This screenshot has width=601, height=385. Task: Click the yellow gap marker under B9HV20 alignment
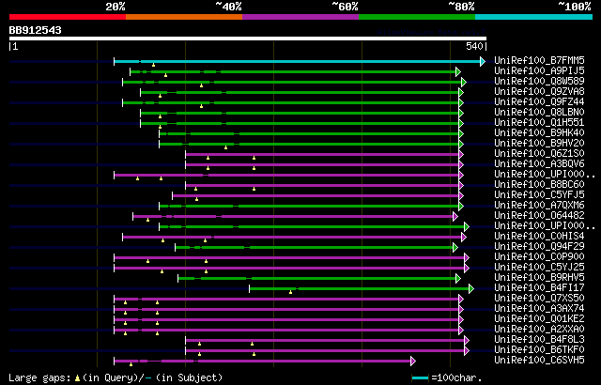(225, 147)
